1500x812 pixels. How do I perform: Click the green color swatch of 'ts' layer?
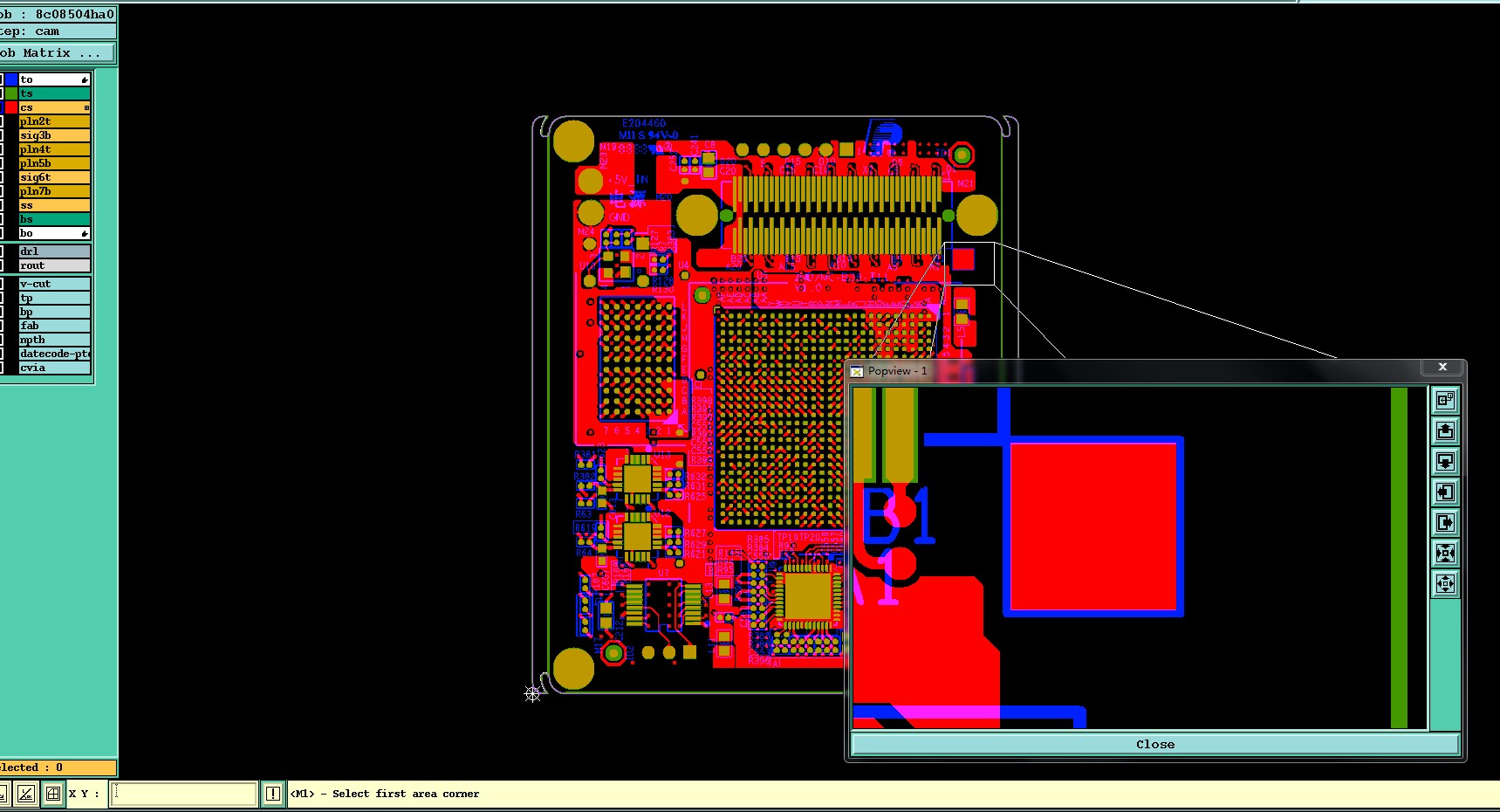(11, 93)
